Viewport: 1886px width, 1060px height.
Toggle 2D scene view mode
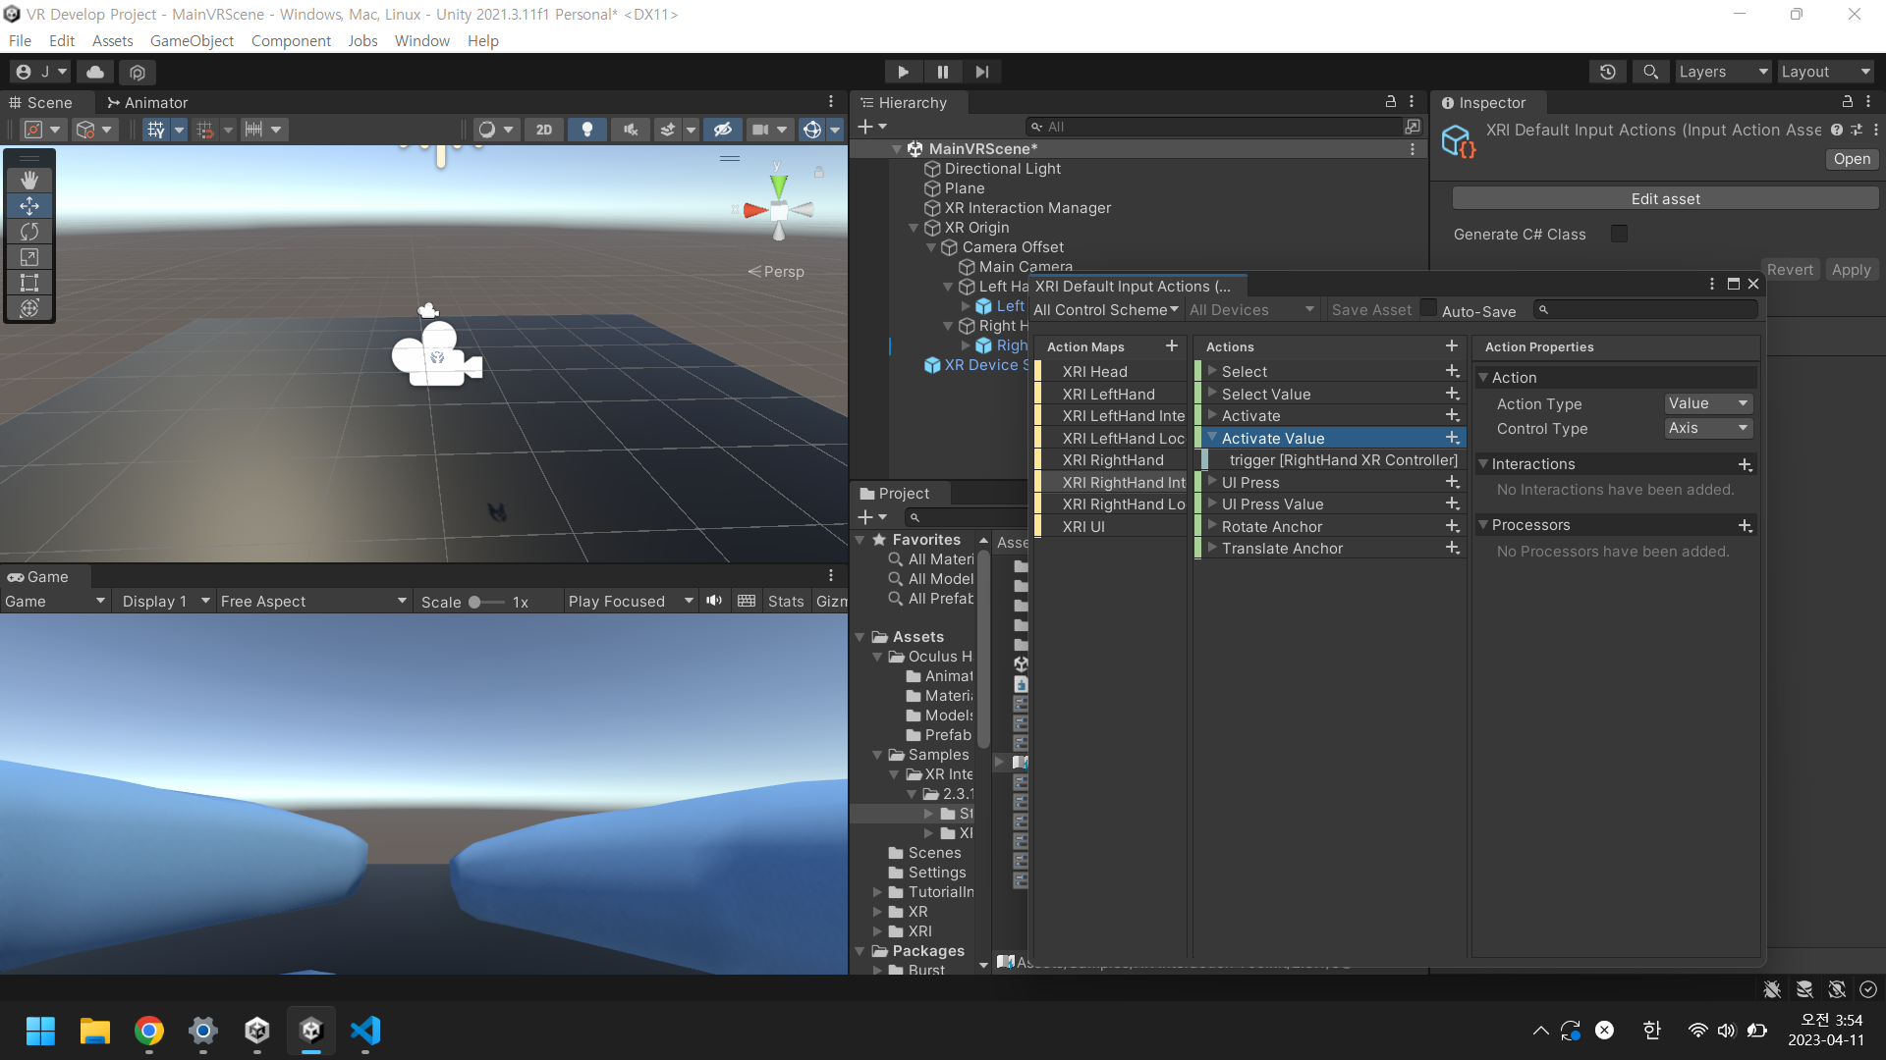tap(544, 130)
